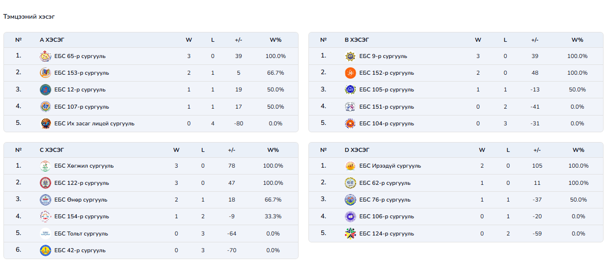608x264 pixels.
Task: Click the star-shaped ЕБС 124-р сургууль logo
Action: coord(350,234)
